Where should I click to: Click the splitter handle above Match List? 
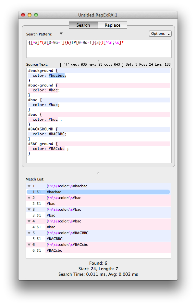[x=98, y=173]
